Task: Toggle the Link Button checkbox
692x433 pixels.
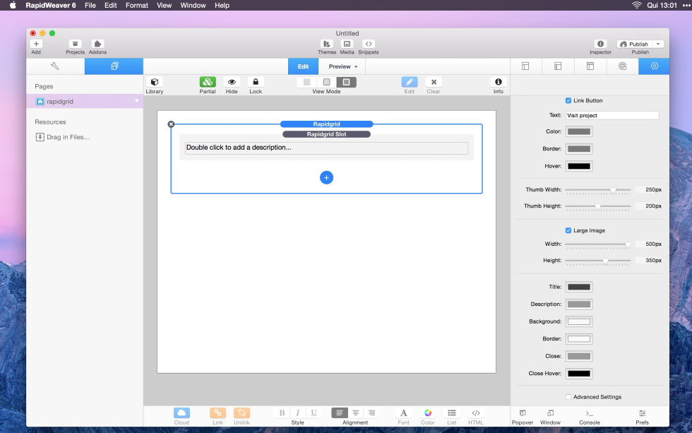Action: click(568, 100)
